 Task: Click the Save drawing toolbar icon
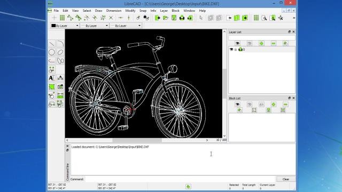click(x=174, y=18)
